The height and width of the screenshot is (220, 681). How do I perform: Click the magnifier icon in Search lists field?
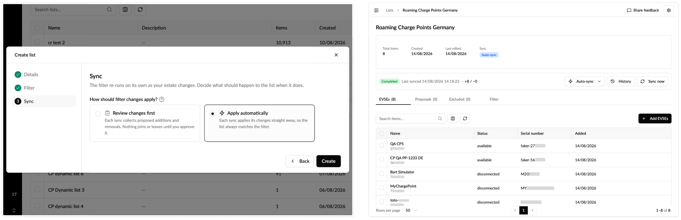pos(109,10)
